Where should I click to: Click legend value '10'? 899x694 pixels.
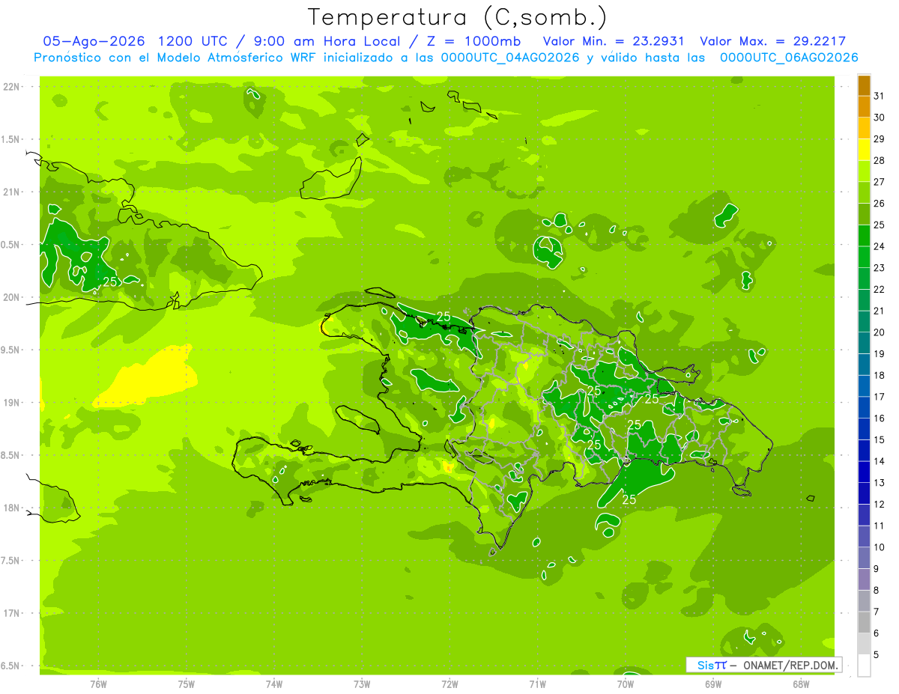click(x=879, y=547)
